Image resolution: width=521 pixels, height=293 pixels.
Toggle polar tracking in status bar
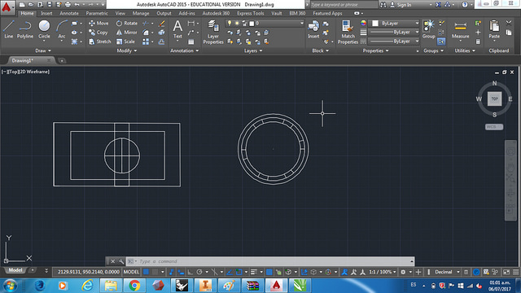199,272
